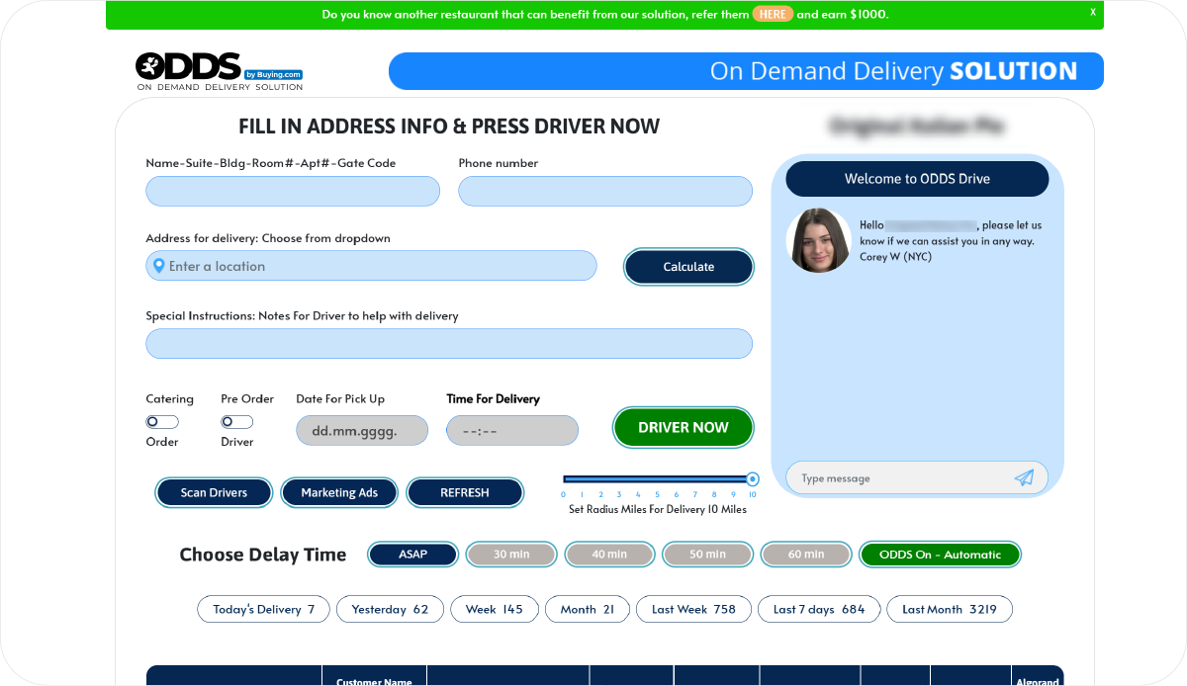The width and height of the screenshot is (1187, 686).
Task: Click the REFRESH button
Action: 465,493
